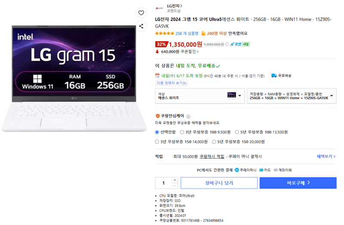Viewport: 344px width, 225px height.
Task: Click the 32% discount badge
Action: pos(162,44)
